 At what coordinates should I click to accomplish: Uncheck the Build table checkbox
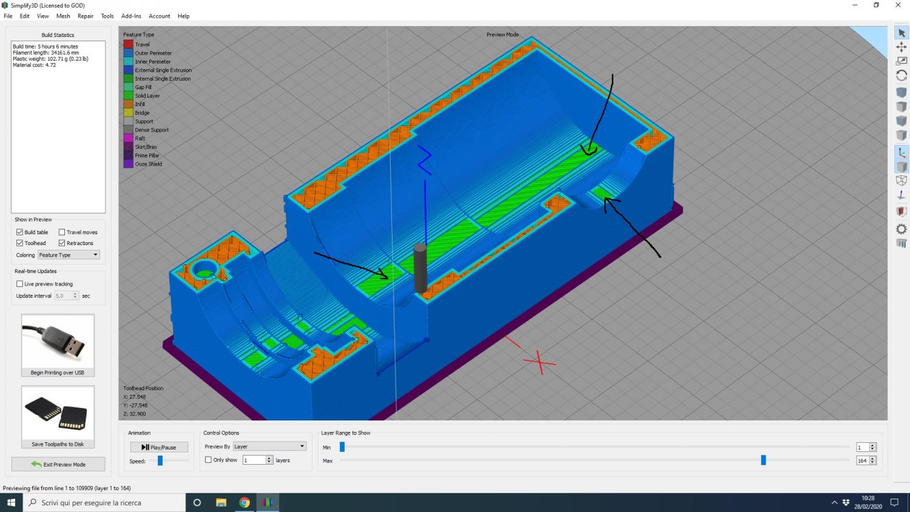(19, 232)
